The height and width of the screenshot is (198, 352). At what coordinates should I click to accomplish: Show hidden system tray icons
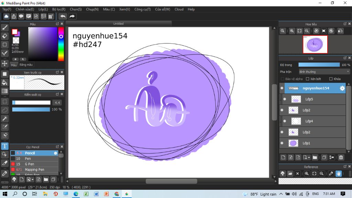(281, 194)
